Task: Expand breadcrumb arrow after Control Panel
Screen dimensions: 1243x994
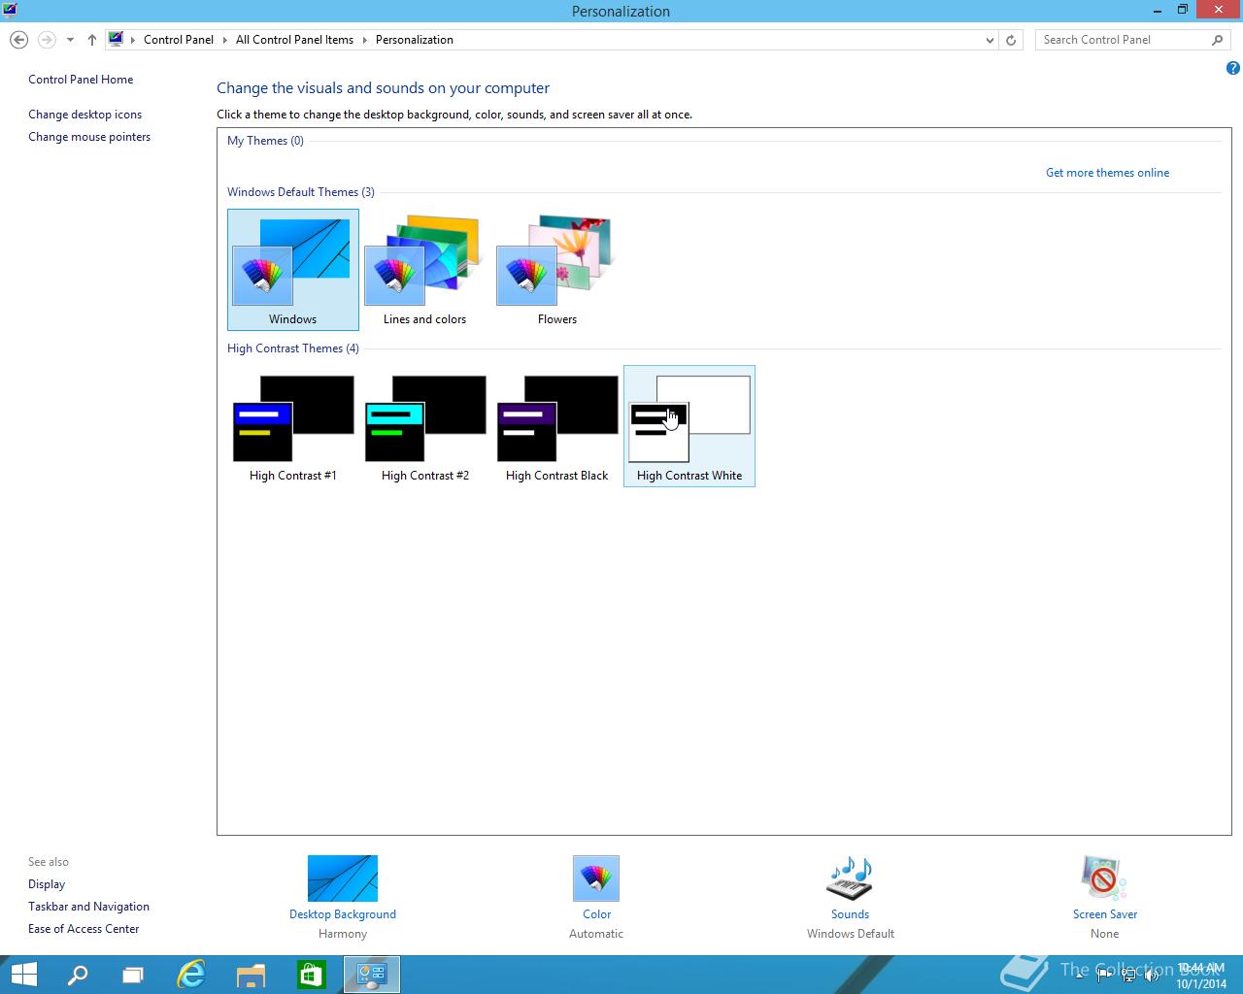Action: click(x=225, y=40)
